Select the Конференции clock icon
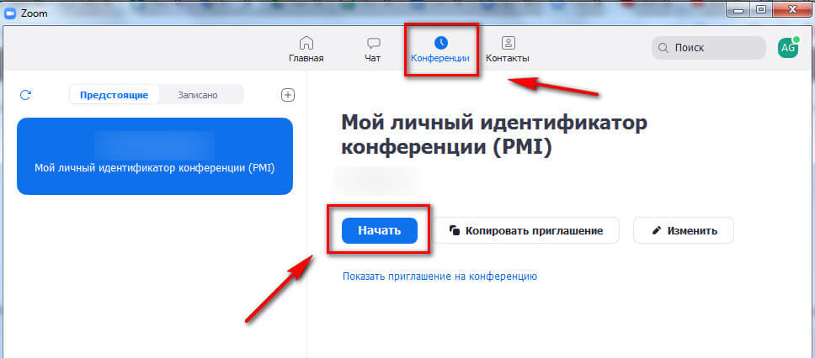Screen dimensions: 815x358 coord(440,42)
